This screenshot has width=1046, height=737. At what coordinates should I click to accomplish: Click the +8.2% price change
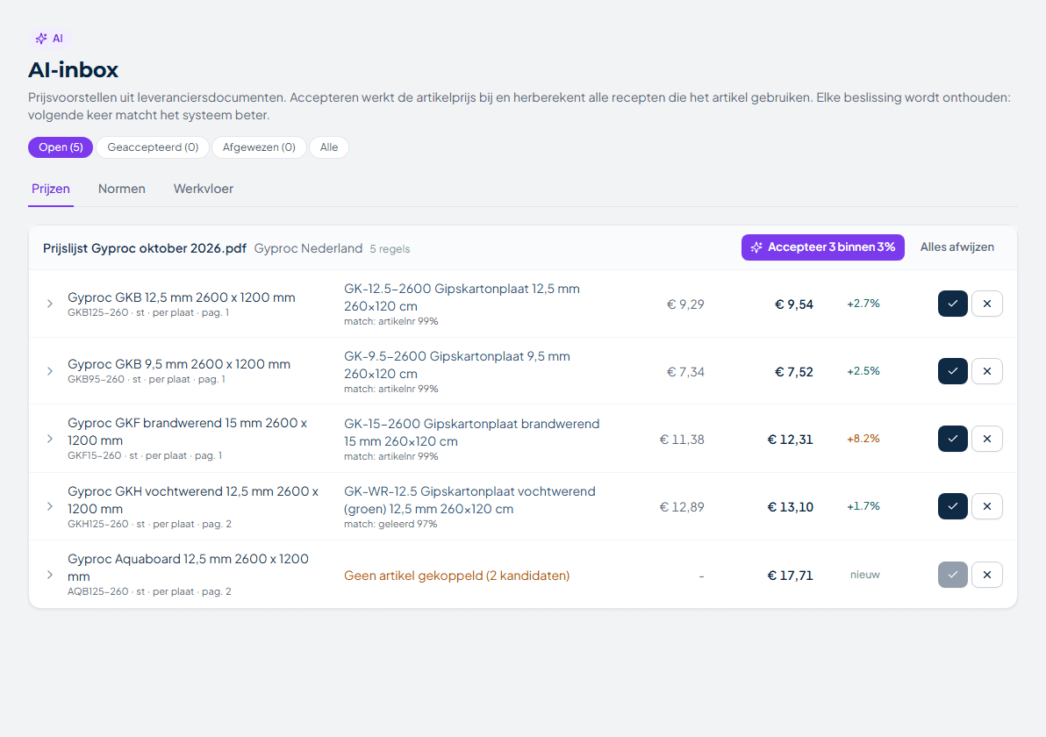863,439
